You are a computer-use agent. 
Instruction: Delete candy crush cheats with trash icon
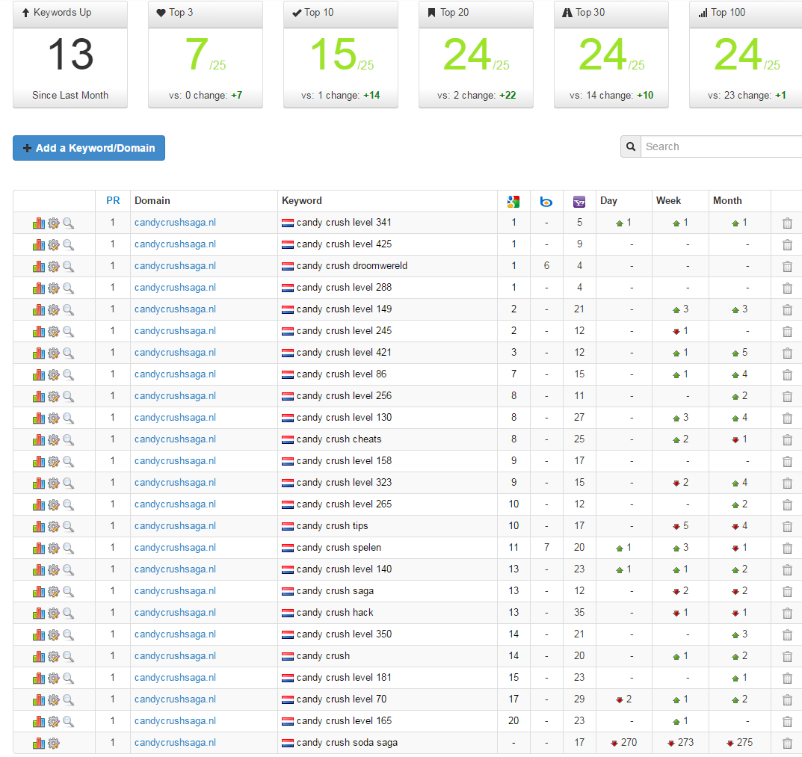pyautogui.click(x=787, y=440)
